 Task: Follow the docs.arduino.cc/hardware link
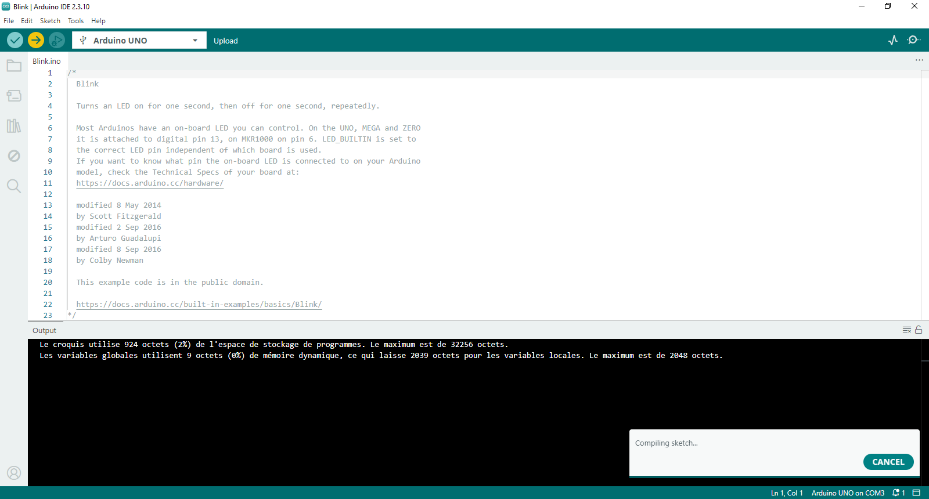click(150, 183)
